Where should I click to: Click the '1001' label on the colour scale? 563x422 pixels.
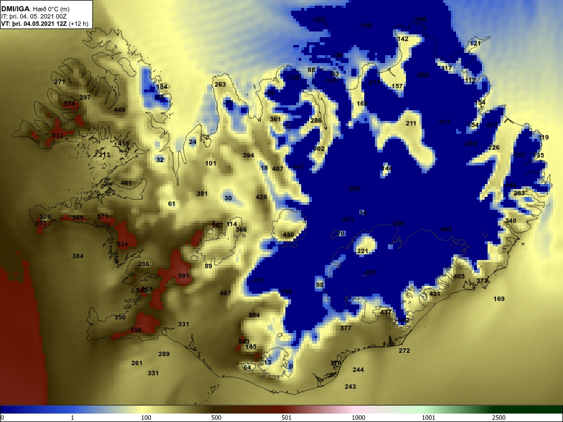[x=428, y=417]
